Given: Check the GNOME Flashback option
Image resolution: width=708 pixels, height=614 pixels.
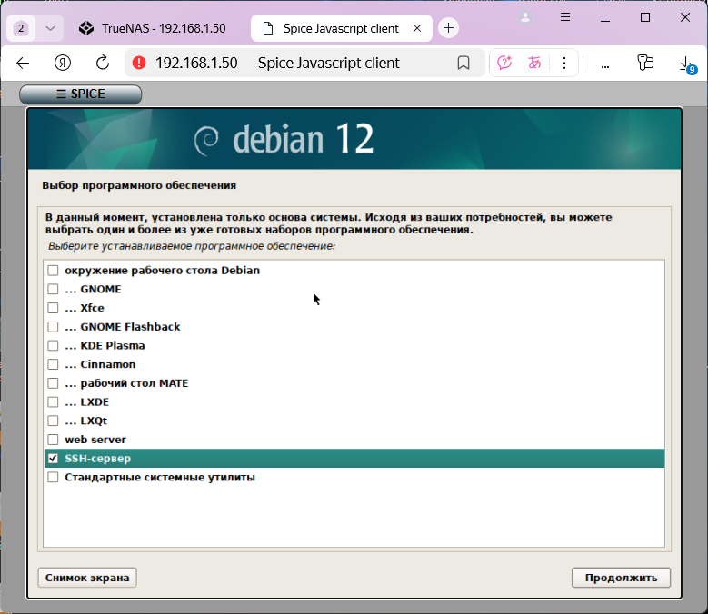Looking at the screenshot, I should click(53, 327).
